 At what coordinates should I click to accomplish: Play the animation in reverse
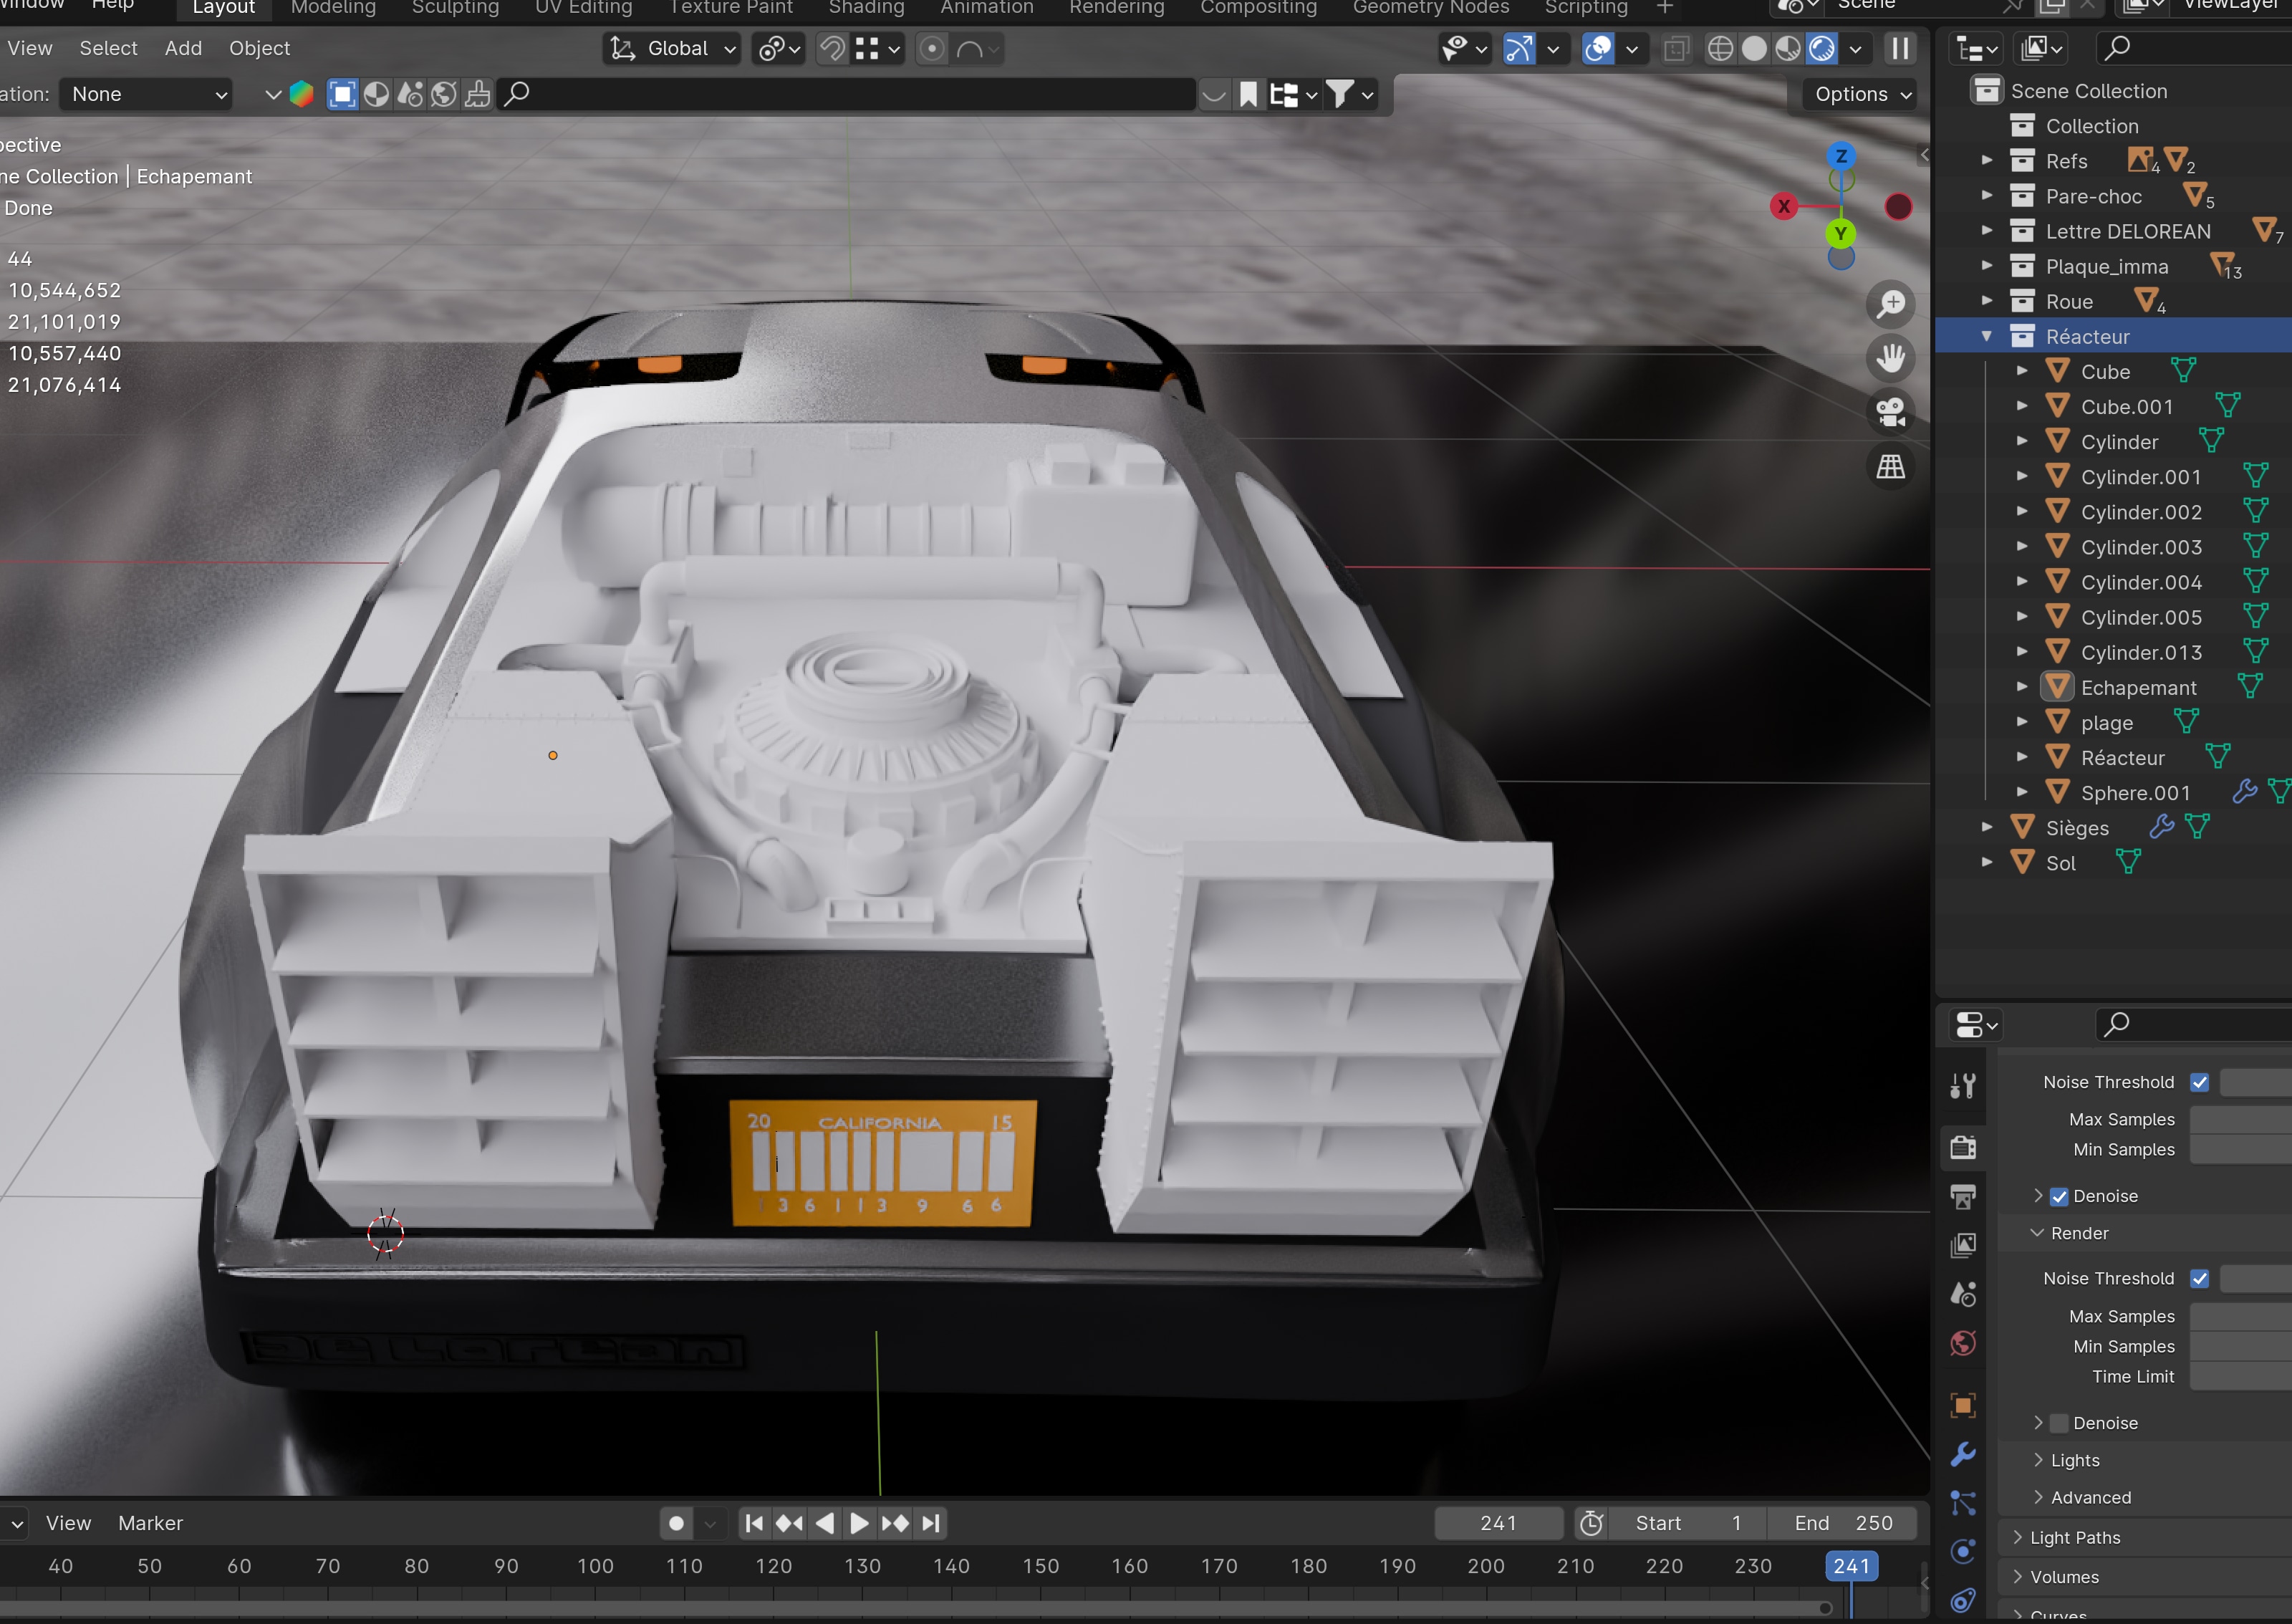click(x=824, y=1523)
